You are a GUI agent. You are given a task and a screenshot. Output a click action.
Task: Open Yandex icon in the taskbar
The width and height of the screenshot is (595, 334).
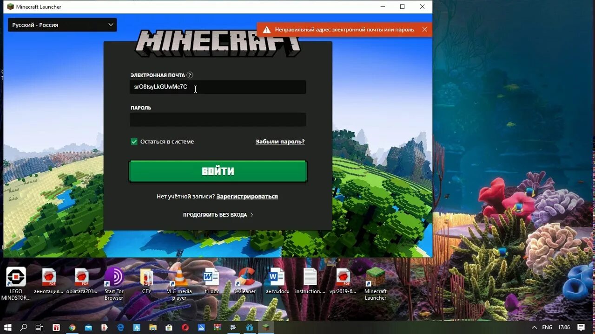[104, 327]
